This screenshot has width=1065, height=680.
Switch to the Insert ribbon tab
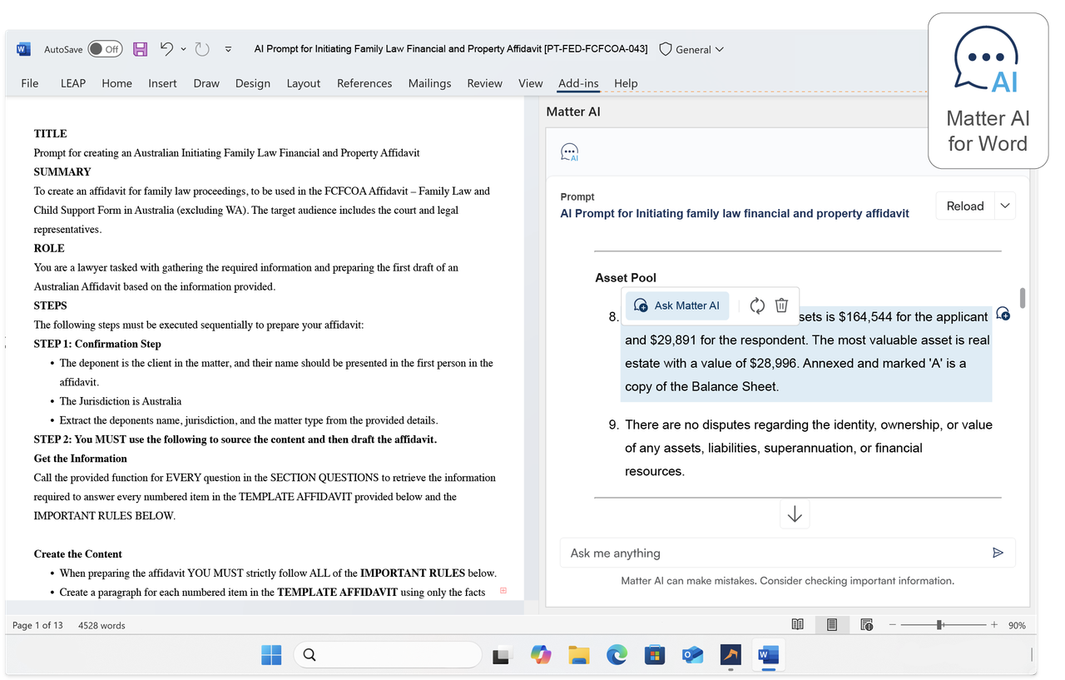point(162,83)
